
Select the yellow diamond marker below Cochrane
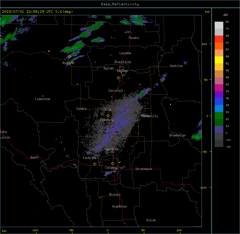[x=95, y=164]
